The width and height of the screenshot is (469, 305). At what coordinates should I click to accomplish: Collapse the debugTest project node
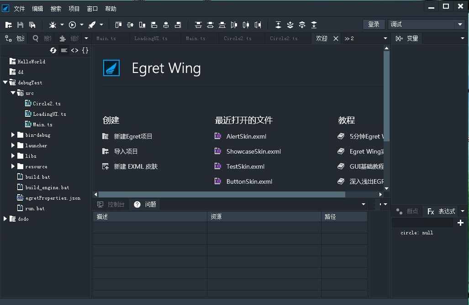[x=5, y=83]
